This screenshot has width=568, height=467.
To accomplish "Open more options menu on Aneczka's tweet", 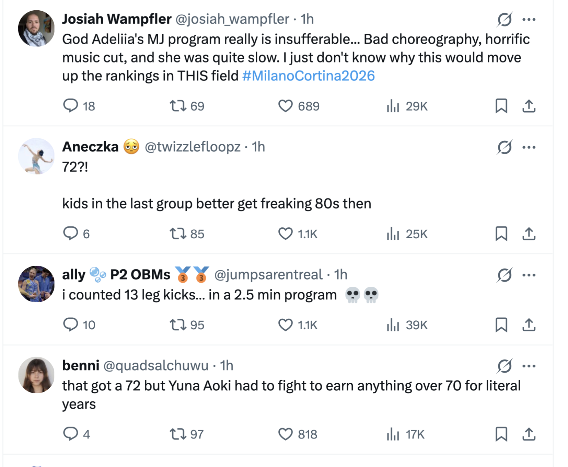I will tap(529, 147).
